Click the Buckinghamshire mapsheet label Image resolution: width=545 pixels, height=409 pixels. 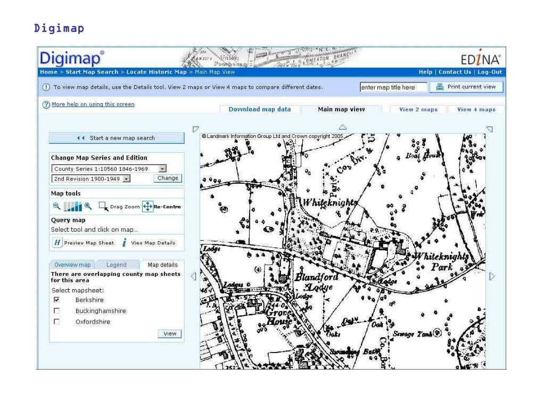[101, 311]
